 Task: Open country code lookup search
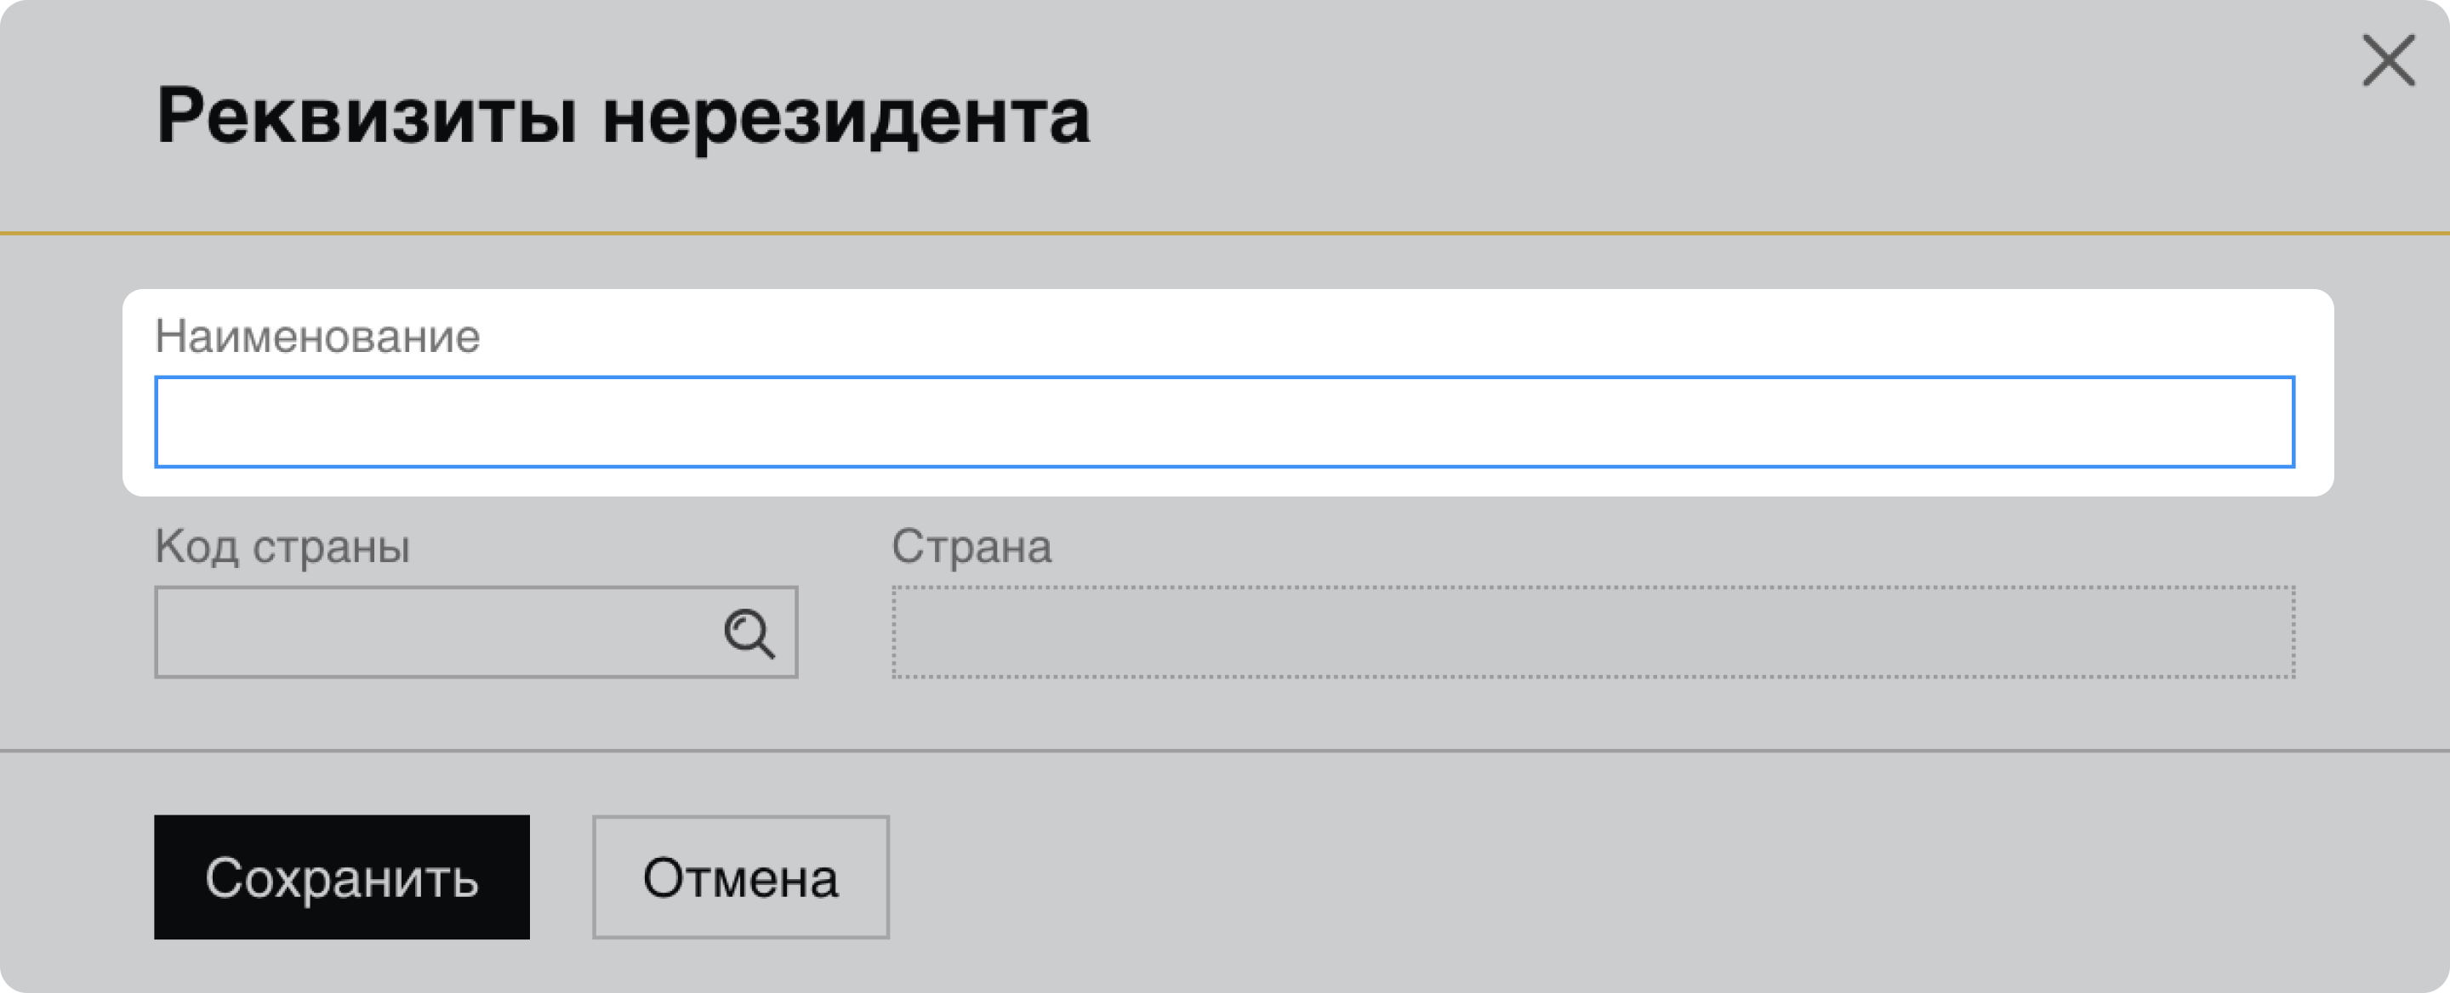749,634
